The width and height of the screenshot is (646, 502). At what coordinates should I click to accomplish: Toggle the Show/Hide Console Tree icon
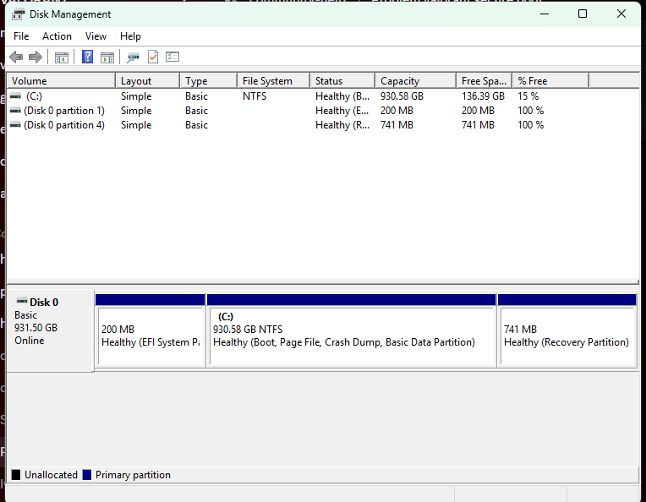coord(62,57)
